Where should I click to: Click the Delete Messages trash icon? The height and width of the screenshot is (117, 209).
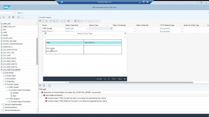coord(44,86)
